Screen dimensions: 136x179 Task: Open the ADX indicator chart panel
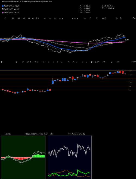click(x=70, y=157)
